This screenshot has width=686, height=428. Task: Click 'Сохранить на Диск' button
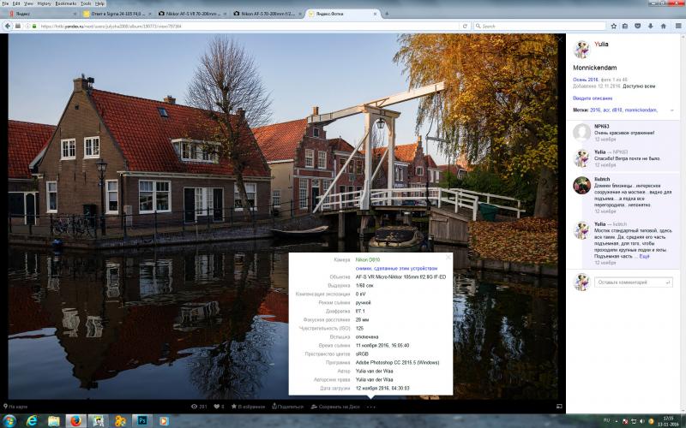(335, 407)
